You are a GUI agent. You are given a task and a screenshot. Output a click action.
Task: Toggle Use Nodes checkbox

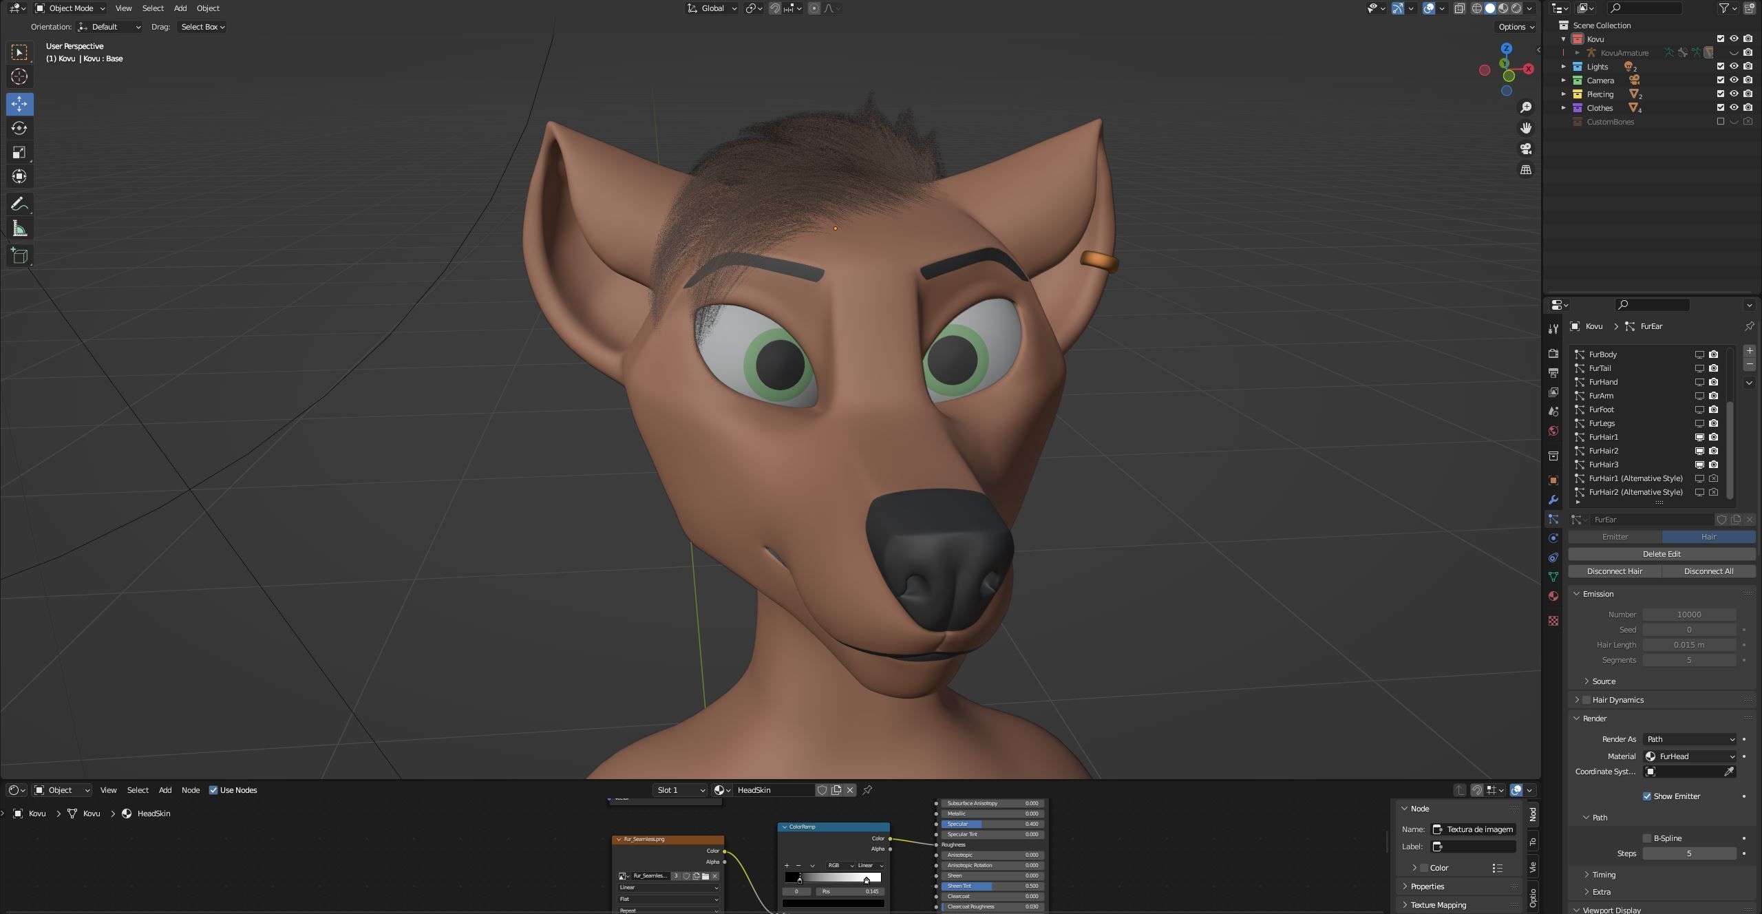point(213,790)
